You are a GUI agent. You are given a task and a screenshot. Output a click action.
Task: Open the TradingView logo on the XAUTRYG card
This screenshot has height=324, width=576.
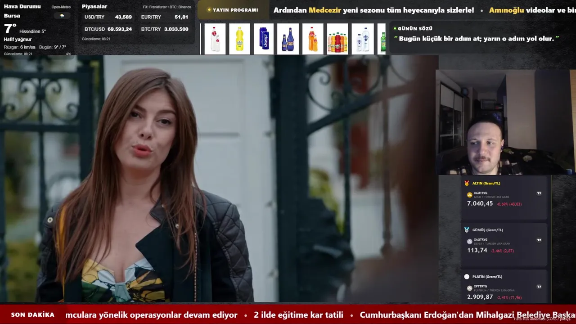pyautogui.click(x=539, y=193)
